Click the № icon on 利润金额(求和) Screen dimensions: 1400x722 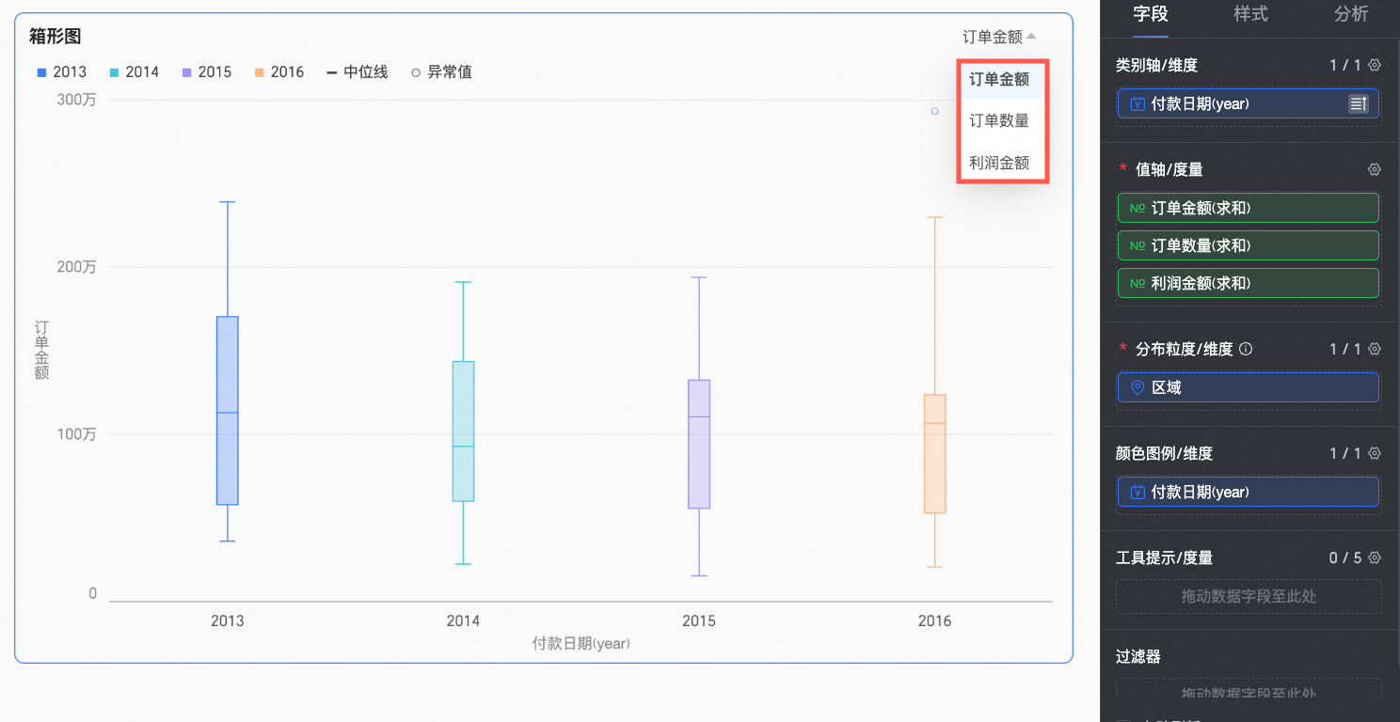coord(1137,283)
